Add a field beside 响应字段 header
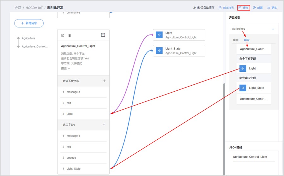This screenshot has height=176, width=284. click(x=104, y=124)
